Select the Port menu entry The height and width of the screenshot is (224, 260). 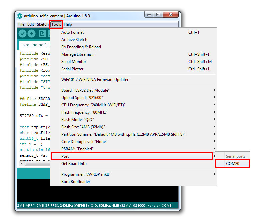point(132,156)
